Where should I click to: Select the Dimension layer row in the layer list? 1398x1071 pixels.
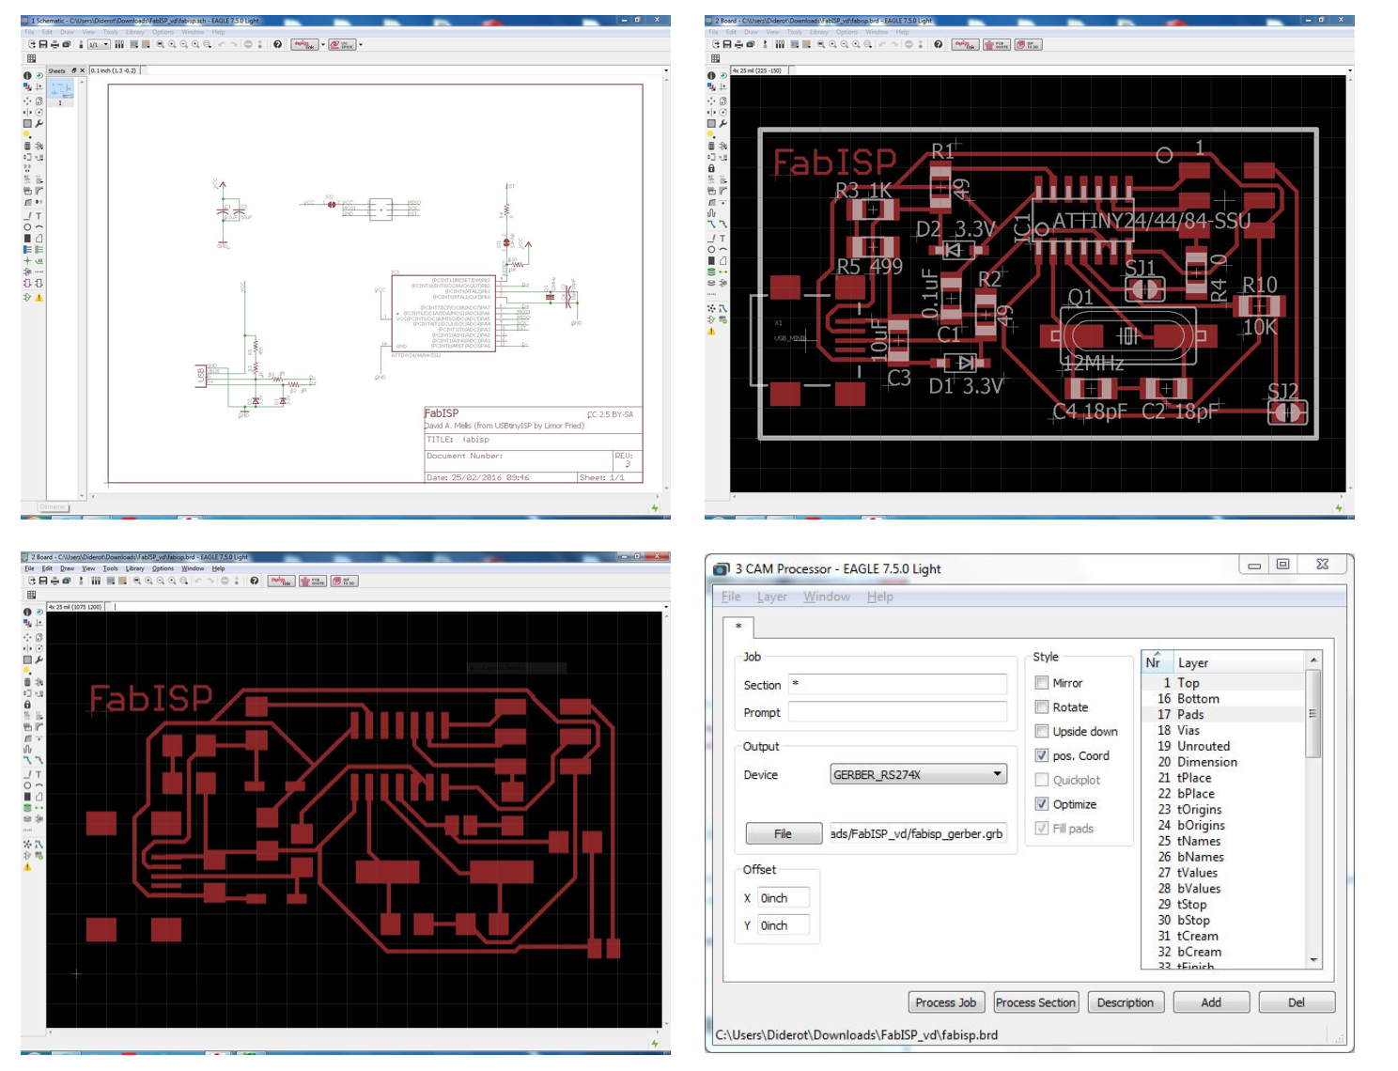coord(1223,762)
